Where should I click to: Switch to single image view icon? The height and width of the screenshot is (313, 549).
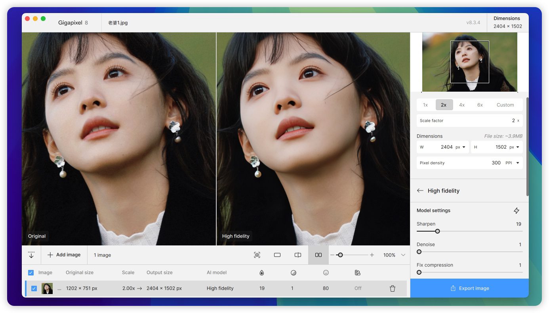[277, 255]
